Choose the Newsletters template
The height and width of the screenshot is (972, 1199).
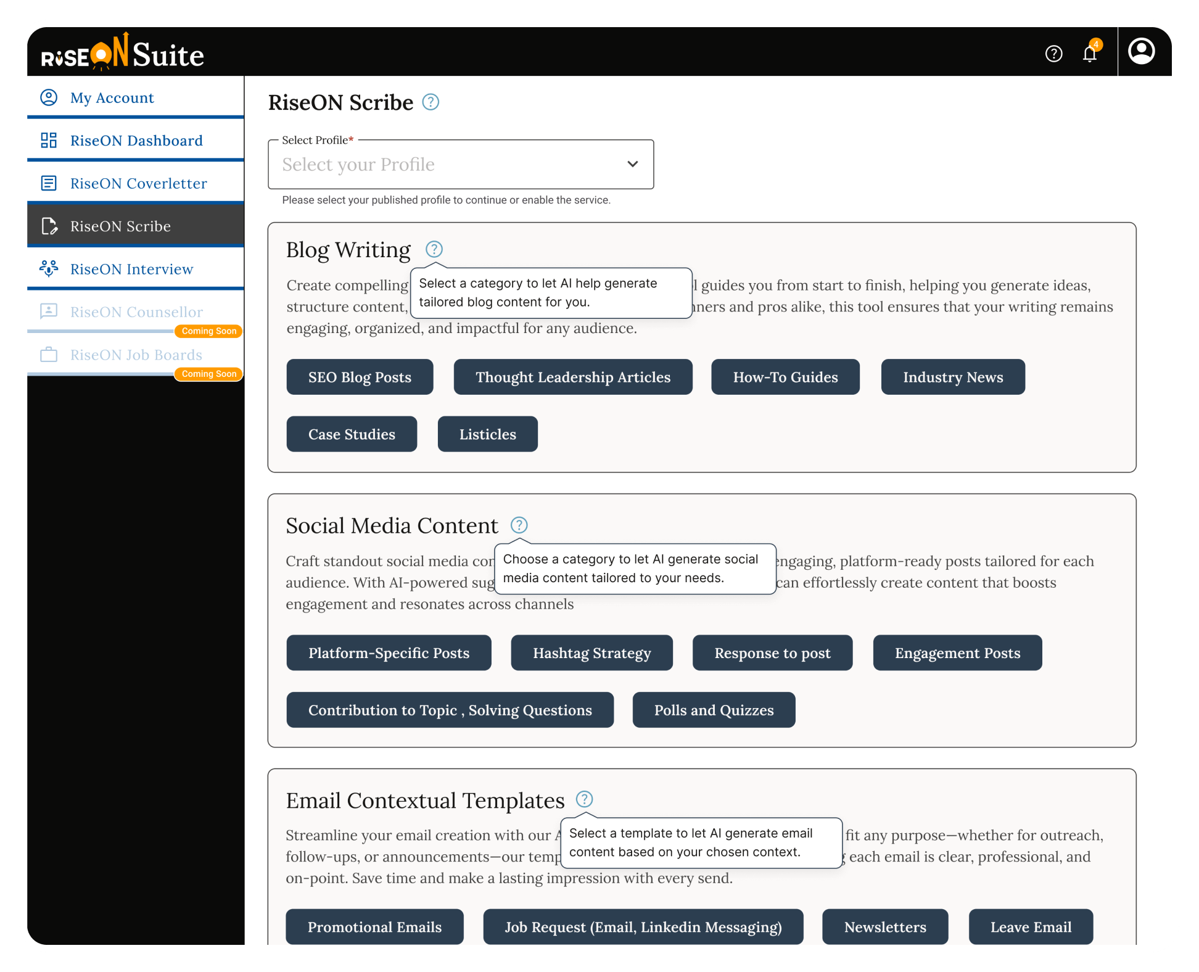tap(885, 926)
